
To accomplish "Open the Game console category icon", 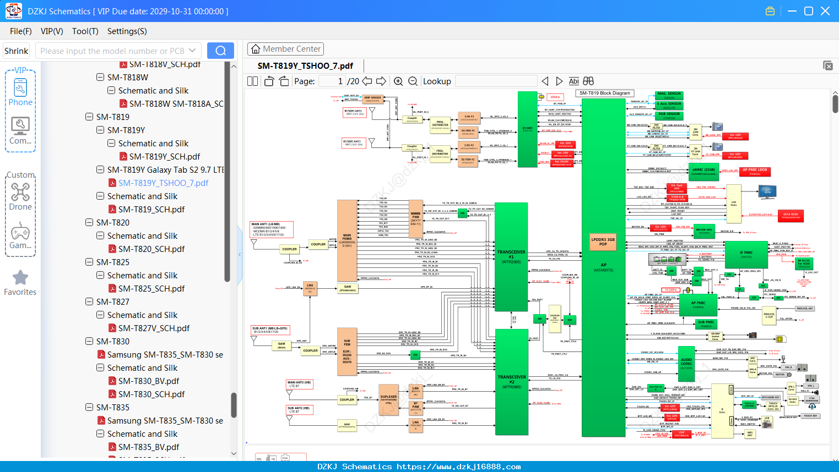I will (x=20, y=235).
